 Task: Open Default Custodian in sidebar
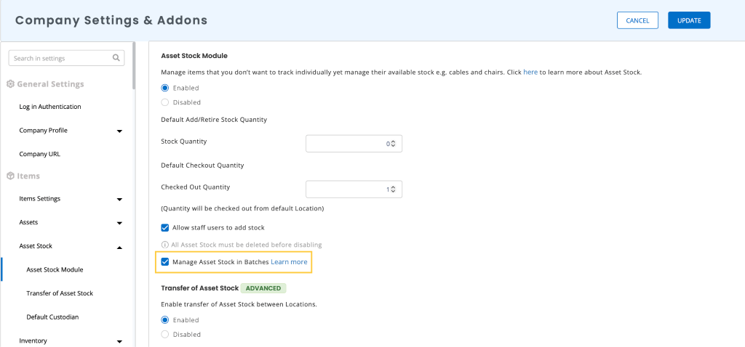[x=52, y=317]
